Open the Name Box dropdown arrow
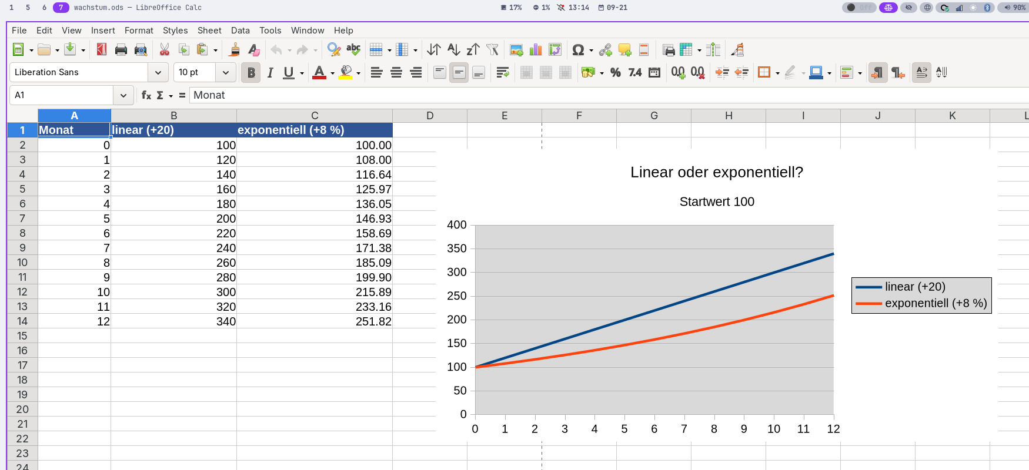Image resolution: width=1029 pixels, height=470 pixels. [x=122, y=95]
